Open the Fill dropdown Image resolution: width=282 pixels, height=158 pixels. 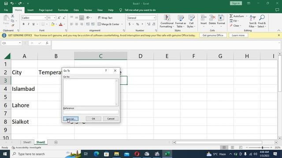[234, 21]
